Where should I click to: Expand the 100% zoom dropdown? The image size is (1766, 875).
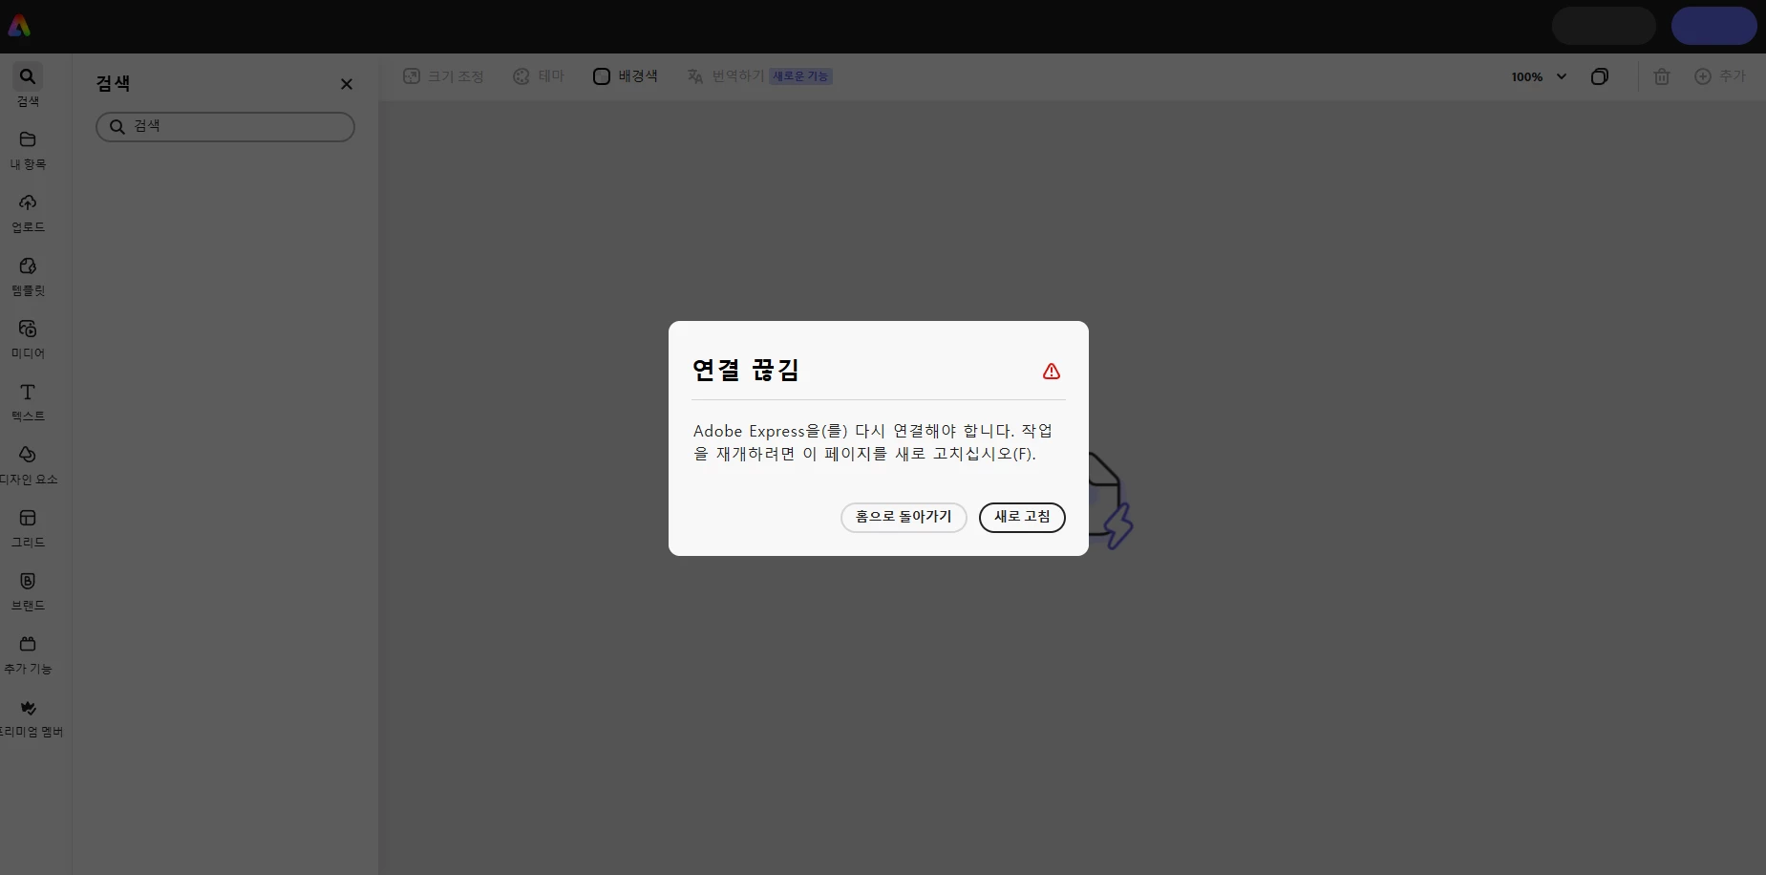click(1539, 76)
